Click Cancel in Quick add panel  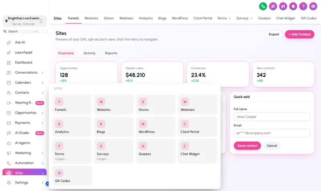272,146
